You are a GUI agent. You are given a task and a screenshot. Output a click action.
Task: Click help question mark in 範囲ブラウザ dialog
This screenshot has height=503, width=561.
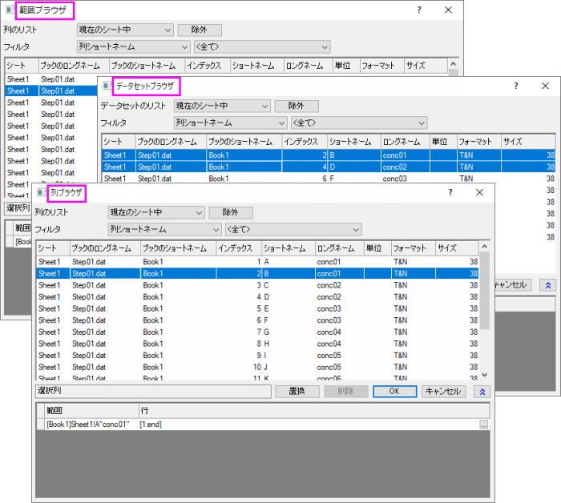pyautogui.click(x=419, y=10)
